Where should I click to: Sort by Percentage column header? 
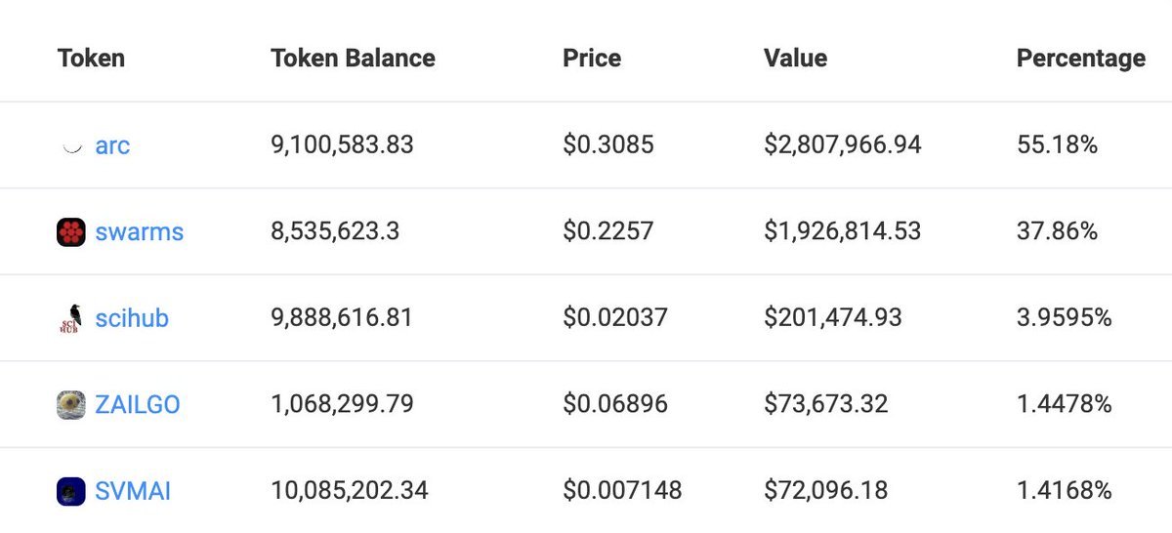coord(1080,59)
